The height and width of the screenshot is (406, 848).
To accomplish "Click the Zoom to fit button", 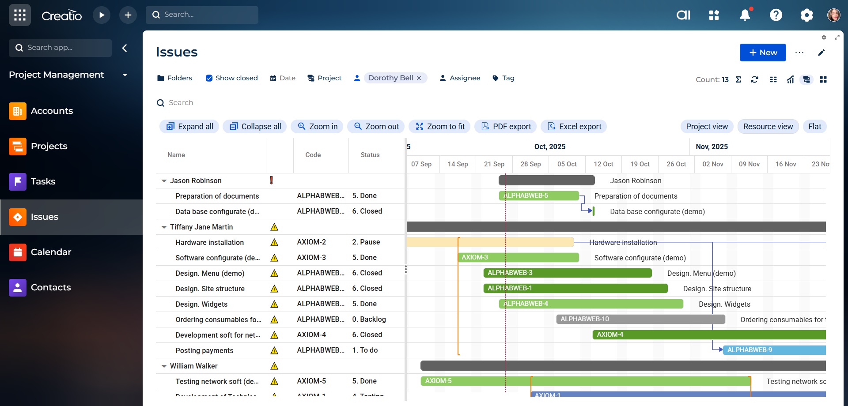I will 439,127.
